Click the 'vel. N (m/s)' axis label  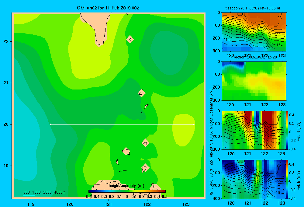[299, 131]
